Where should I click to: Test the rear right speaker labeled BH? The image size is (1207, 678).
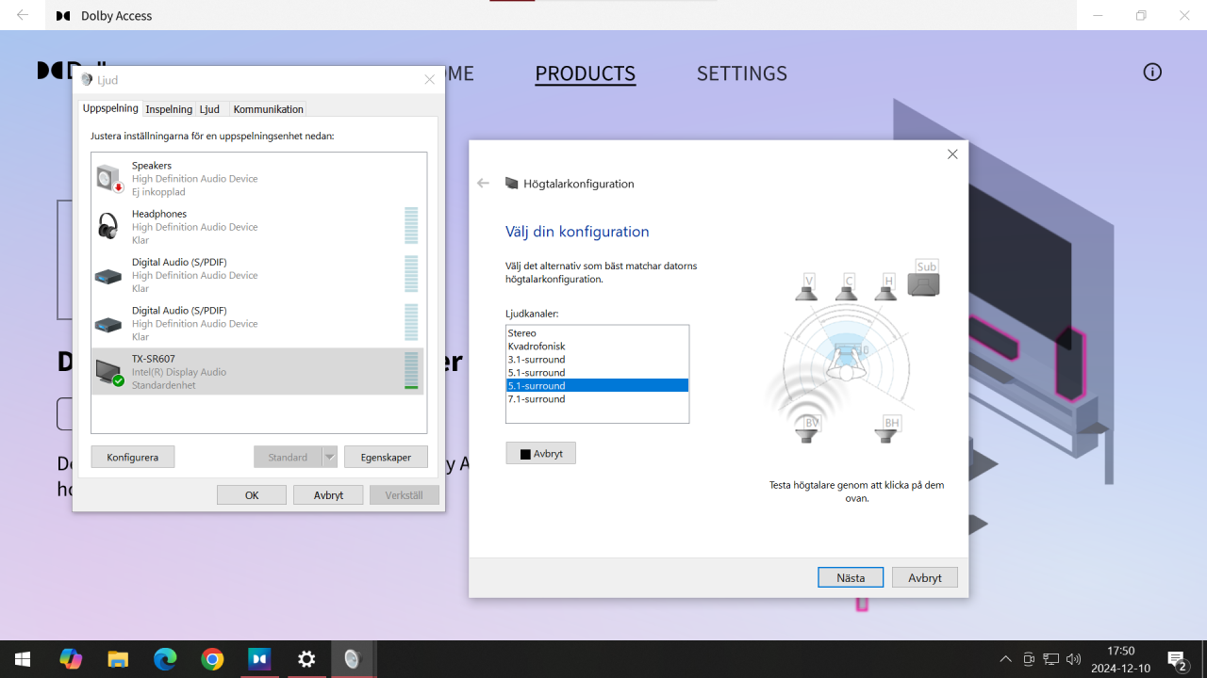887,429
